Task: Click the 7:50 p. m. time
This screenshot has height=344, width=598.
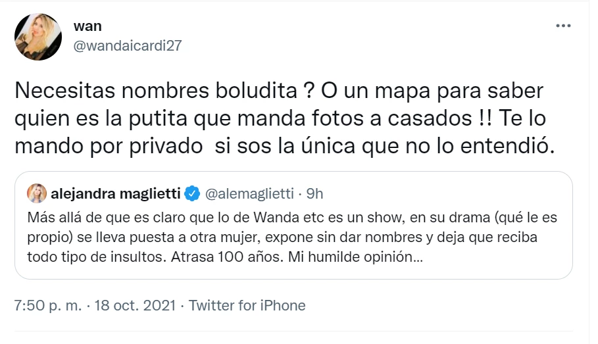Action: (48, 305)
